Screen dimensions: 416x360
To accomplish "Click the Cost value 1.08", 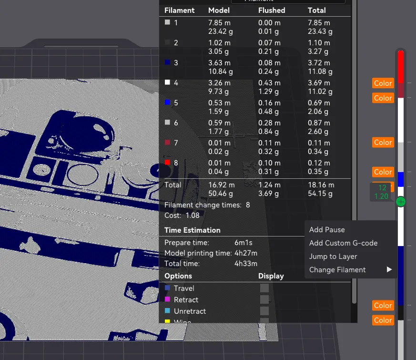I will (193, 216).
